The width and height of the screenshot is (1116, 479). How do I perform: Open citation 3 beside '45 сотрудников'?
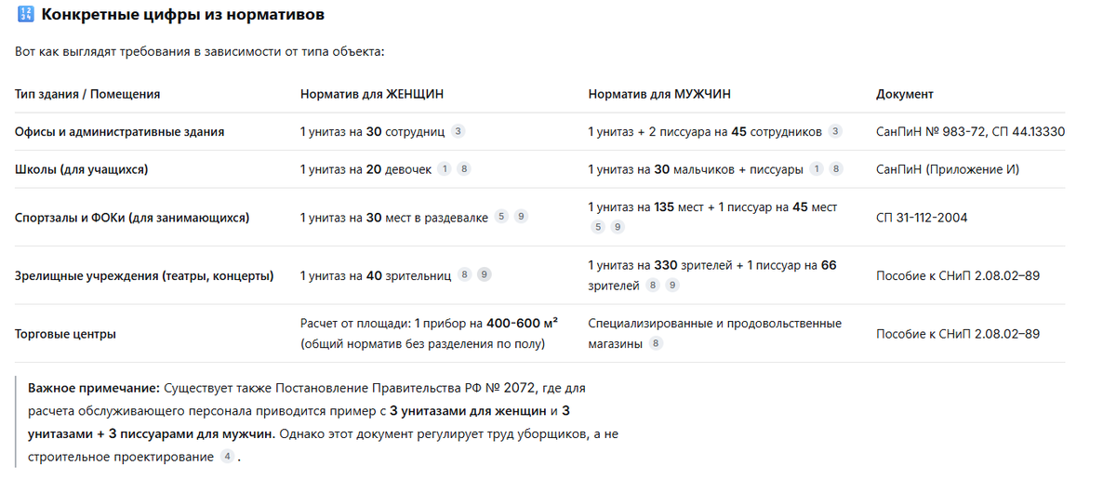835,131
